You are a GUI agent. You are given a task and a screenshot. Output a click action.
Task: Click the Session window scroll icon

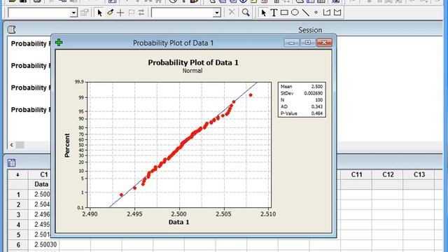11,29
